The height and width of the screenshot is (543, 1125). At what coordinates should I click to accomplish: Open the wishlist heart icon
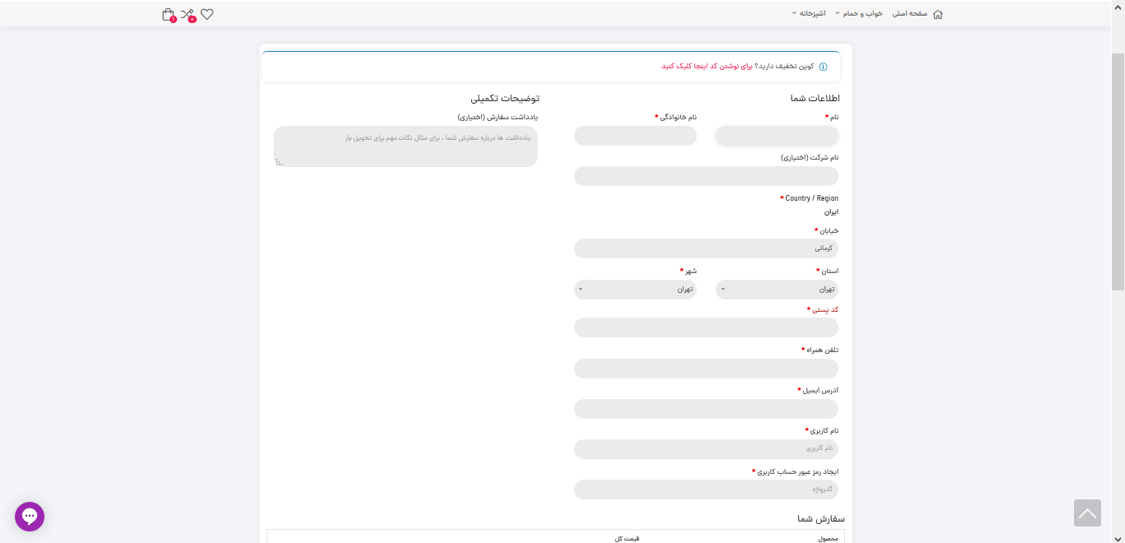(207, 14)
